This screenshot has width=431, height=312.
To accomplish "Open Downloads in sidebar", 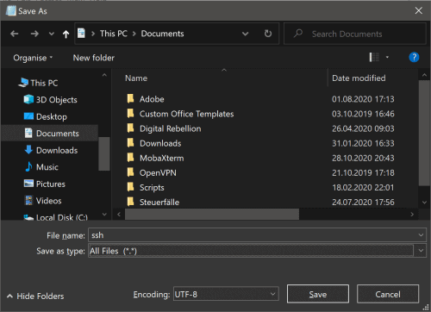I will tap(57, 150).
